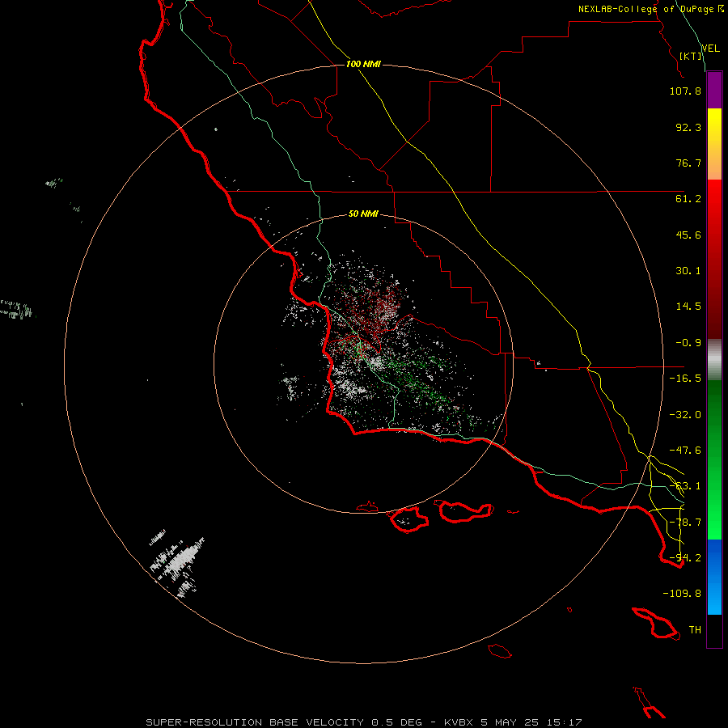This screenshot has height=728, width=728.
Task: Pick the red segment of the velocity scale
Action: tap(714, 259)
